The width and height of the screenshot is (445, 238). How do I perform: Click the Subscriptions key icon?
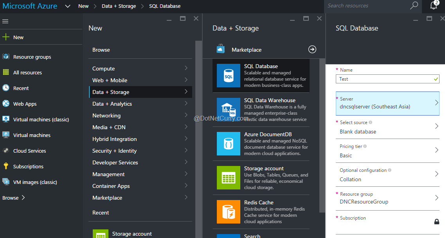6,166
